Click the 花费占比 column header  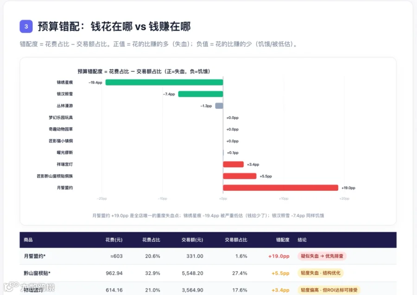click(x=151, y=240)
